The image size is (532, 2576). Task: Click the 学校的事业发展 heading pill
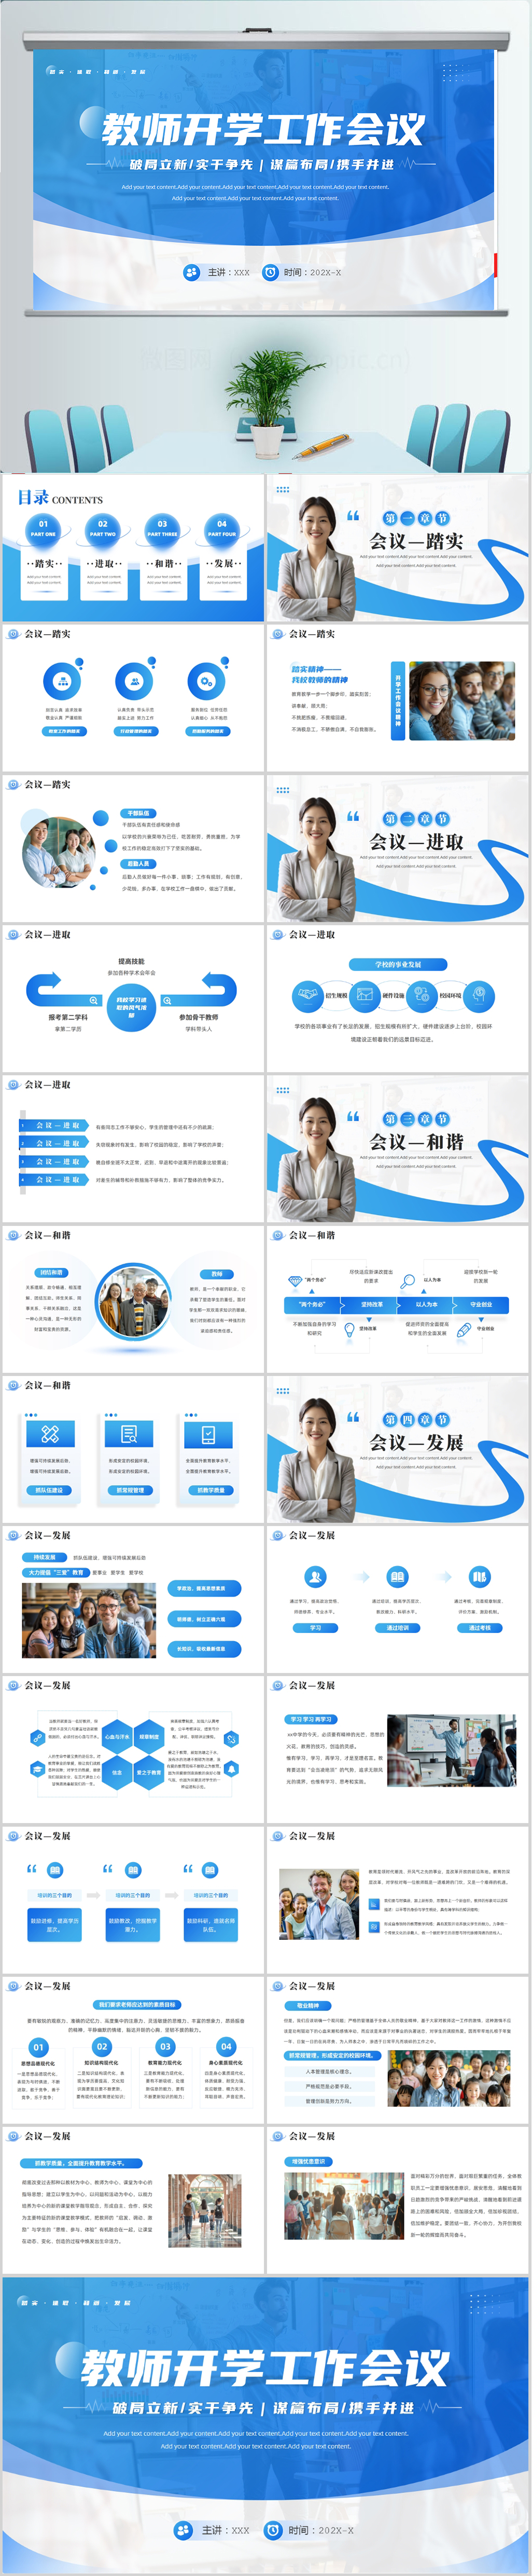(397, 964)
